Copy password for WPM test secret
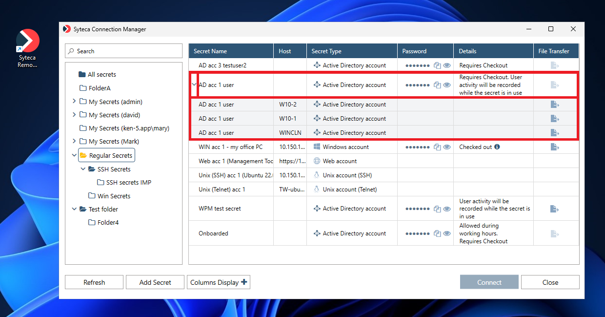The height and width of the screenshot is (317, 605). click(438, 209)
